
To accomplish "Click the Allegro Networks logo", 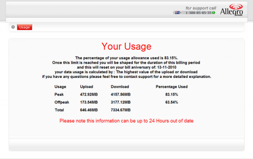I will click(x=231, y=10).
